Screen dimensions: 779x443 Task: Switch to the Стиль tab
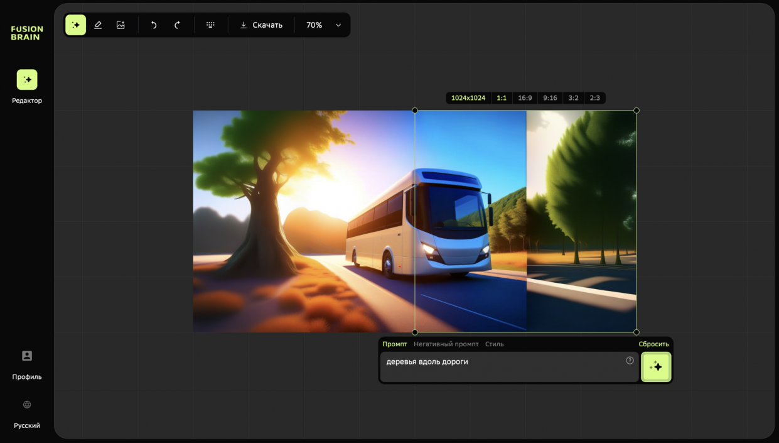pyautogui.click(x=494, y=344)
